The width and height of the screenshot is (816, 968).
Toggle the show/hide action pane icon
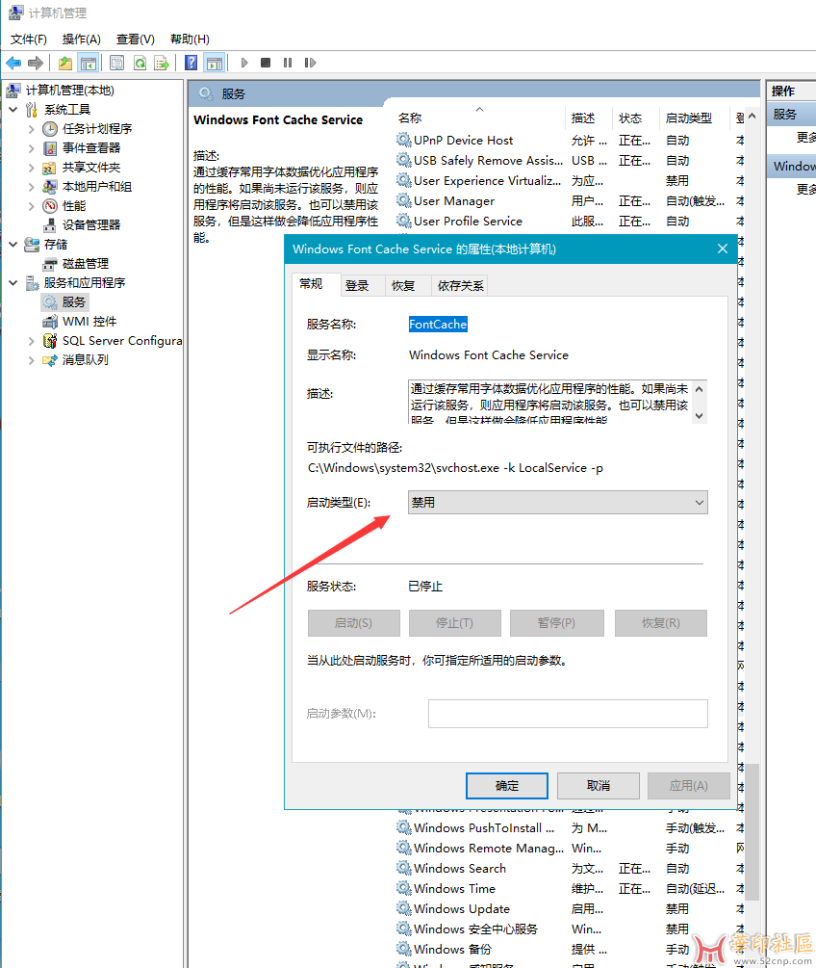pyautogui.click(x=214, y=63)
